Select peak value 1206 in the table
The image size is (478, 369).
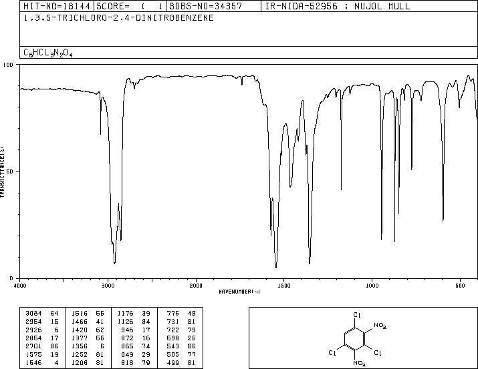tap(80, 362)
